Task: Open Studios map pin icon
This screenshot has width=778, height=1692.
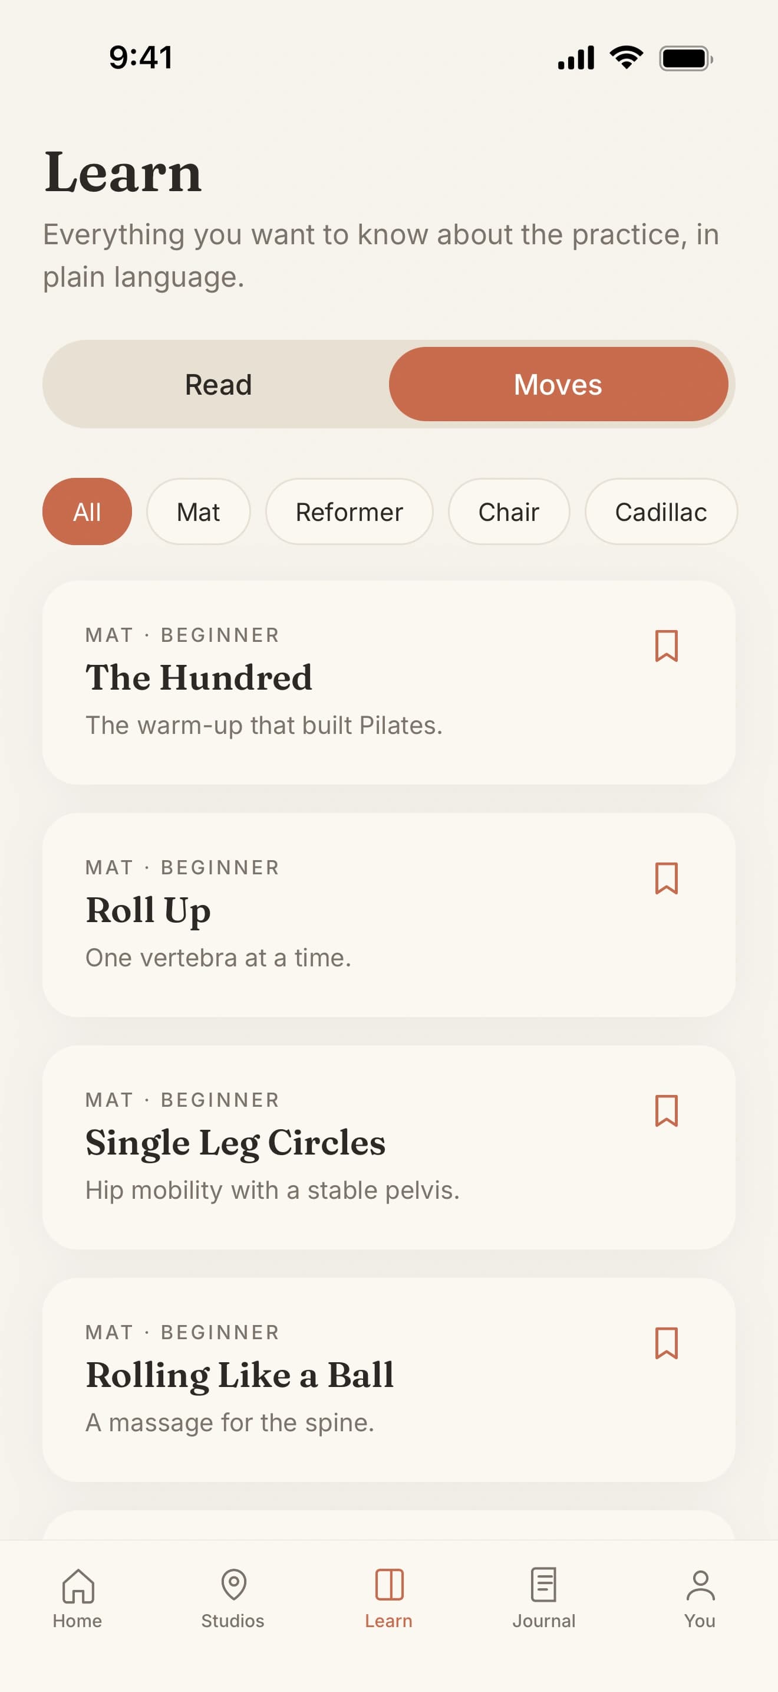Action: (233, 1586)
